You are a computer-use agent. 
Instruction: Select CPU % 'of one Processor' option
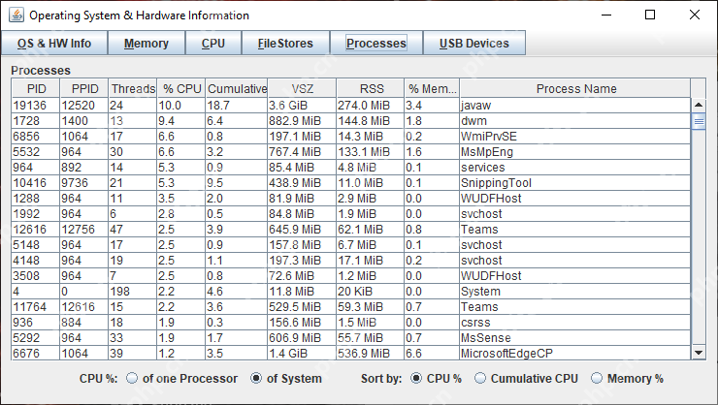tap(133, 379)
